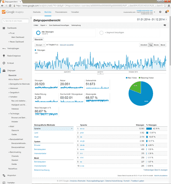Click the Land dimension link
Image resolution: width=171 pixels, height=184 pixels.
pos(36,133)
